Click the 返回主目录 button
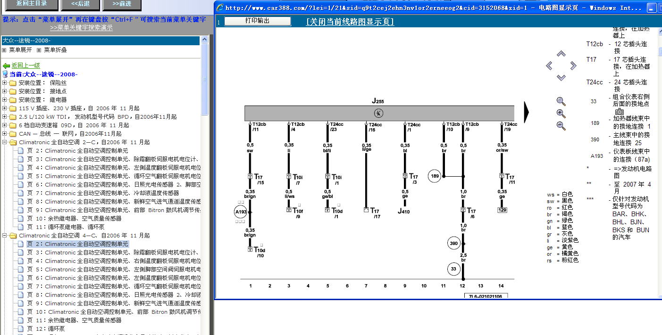The height and width of the screenshot is (335, 662). [x=31, y=4]
